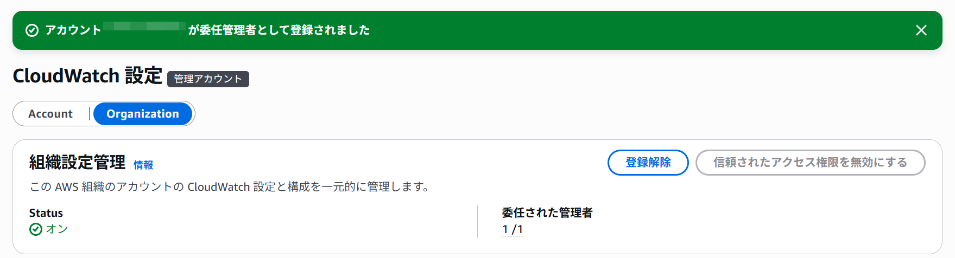Open the 情報 info link

143,165
